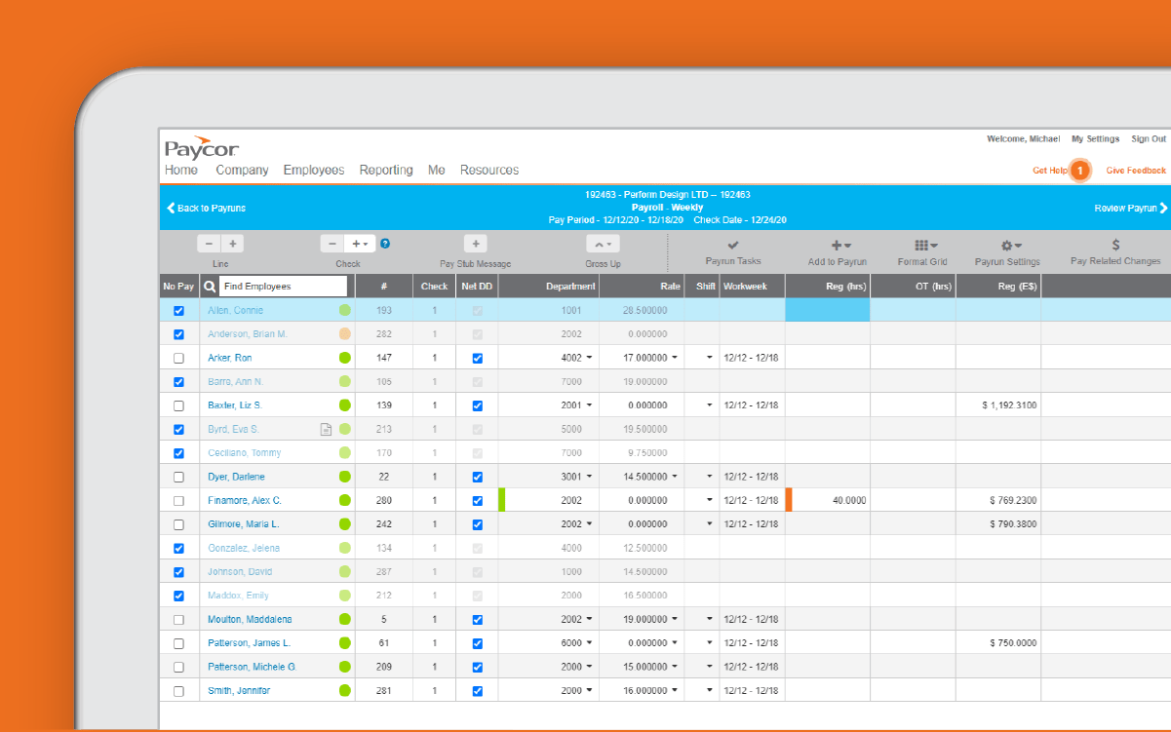Click Reg (E$) value $ 1,192.3100
This screenshot has height=732, width=1171.
pyautogui.click(x=1009, y=405)
